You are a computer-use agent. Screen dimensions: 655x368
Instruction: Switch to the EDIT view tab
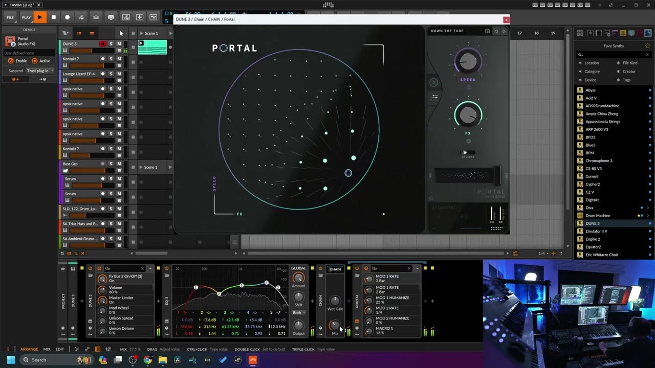tap(60, 349)
